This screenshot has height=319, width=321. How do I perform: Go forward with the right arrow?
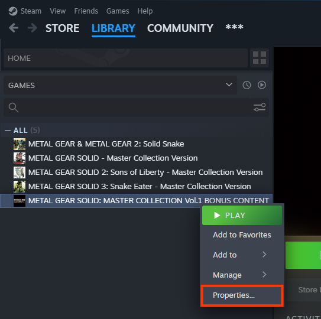point(33,28)
